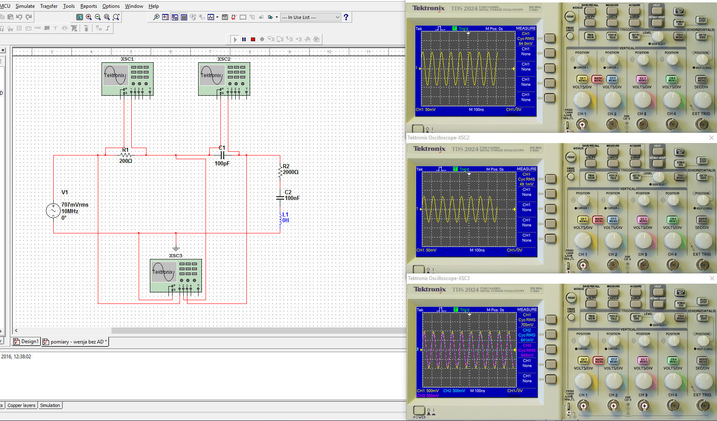Click the spreadsheet view grid icon
Viewport: 717px width, 421px height.
click(x=184, y=17)
